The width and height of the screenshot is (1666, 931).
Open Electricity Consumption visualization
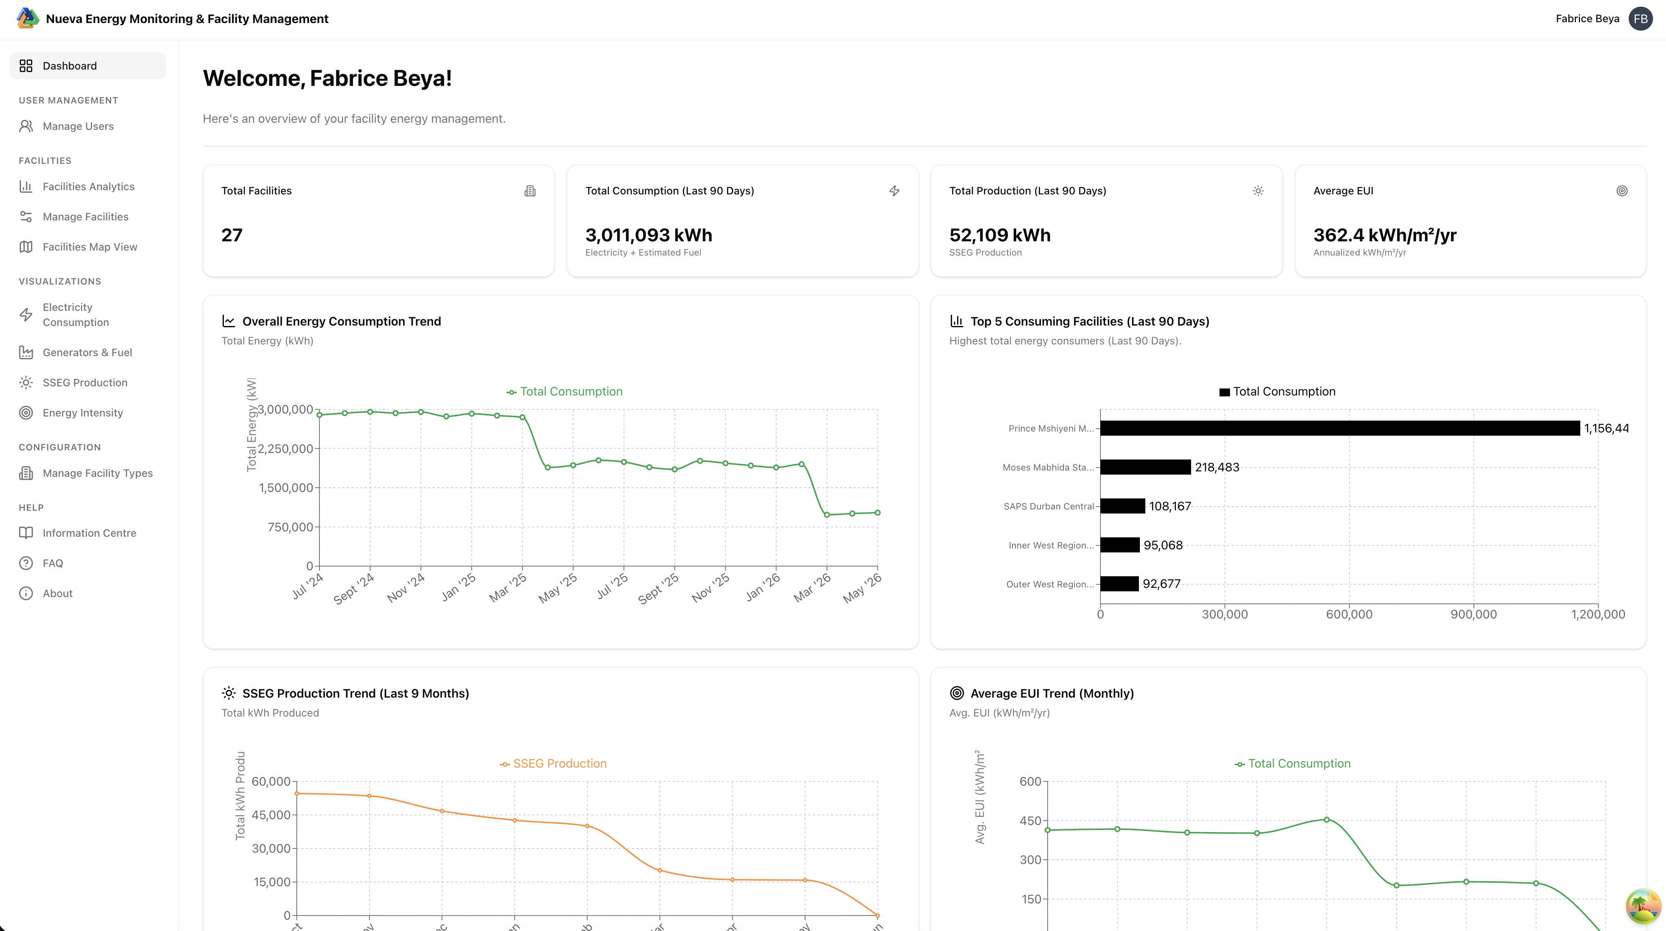coord(88,315)
